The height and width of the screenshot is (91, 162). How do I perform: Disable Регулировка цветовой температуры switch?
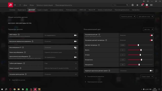151,40
